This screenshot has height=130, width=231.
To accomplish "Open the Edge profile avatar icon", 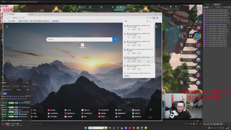I will pyautogui.click(x=157, y=18).
